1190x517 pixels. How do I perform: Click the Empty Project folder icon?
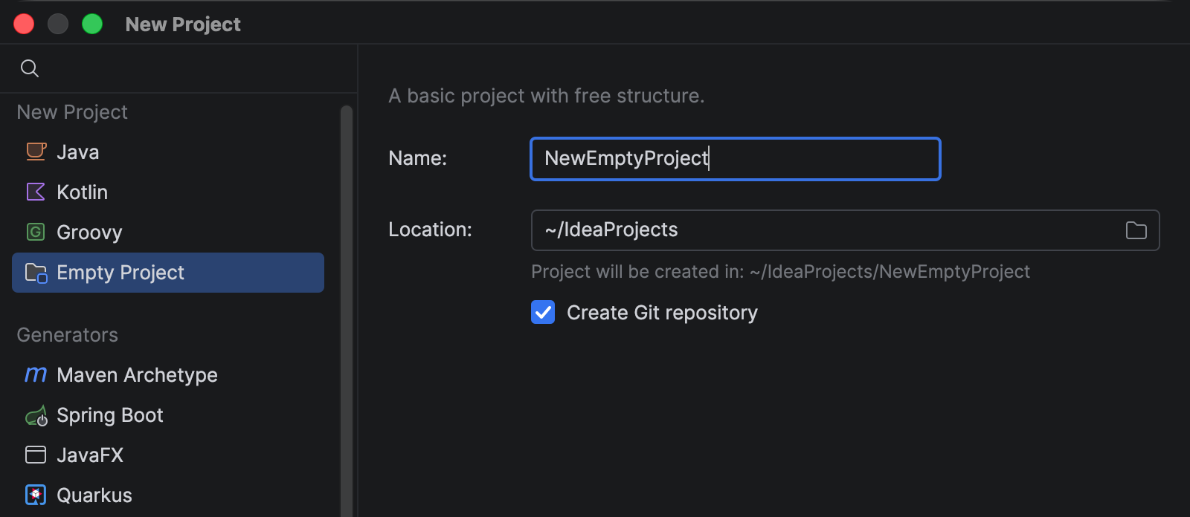click(x=36, y=273)
